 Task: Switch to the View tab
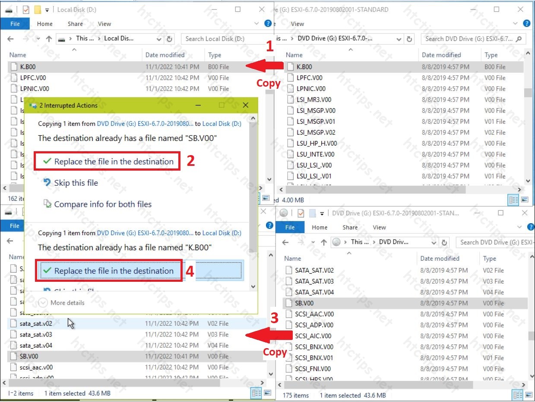104,24
